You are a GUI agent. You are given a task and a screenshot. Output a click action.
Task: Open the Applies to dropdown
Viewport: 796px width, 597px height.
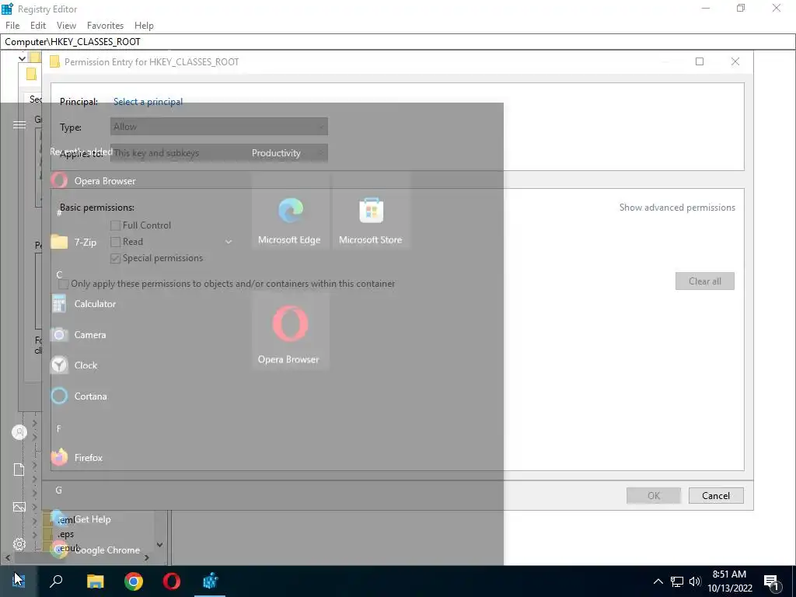point(218,153)
